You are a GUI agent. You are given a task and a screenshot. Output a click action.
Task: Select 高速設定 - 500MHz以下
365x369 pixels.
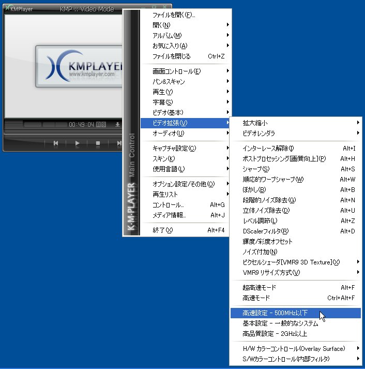pyautogui.click(x=296, y=313)
